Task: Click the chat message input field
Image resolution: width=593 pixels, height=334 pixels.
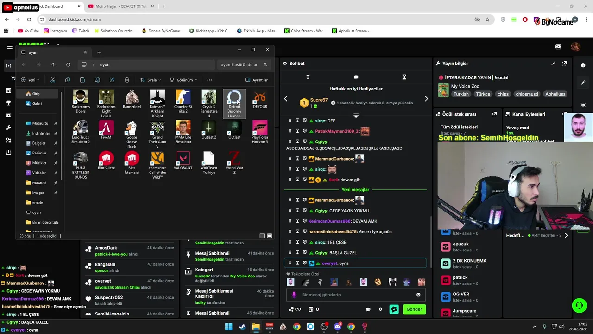Action: 356,295
